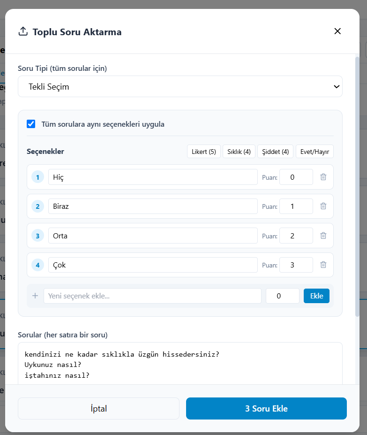The image size is (367, 435).
Task: Click the Puan field for option "Orta"
Action: [x=296, y=236]
